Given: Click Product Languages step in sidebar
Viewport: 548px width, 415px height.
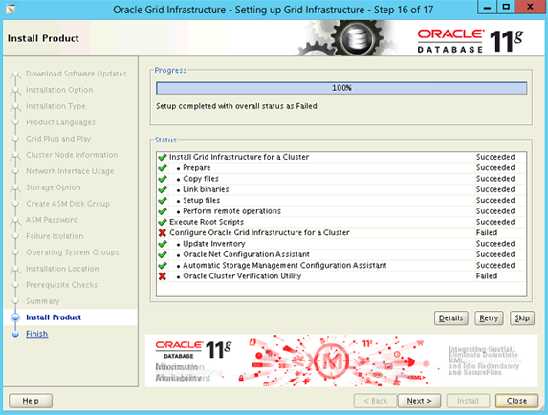Looking at the screenshot, I should (x=60, y=122).
